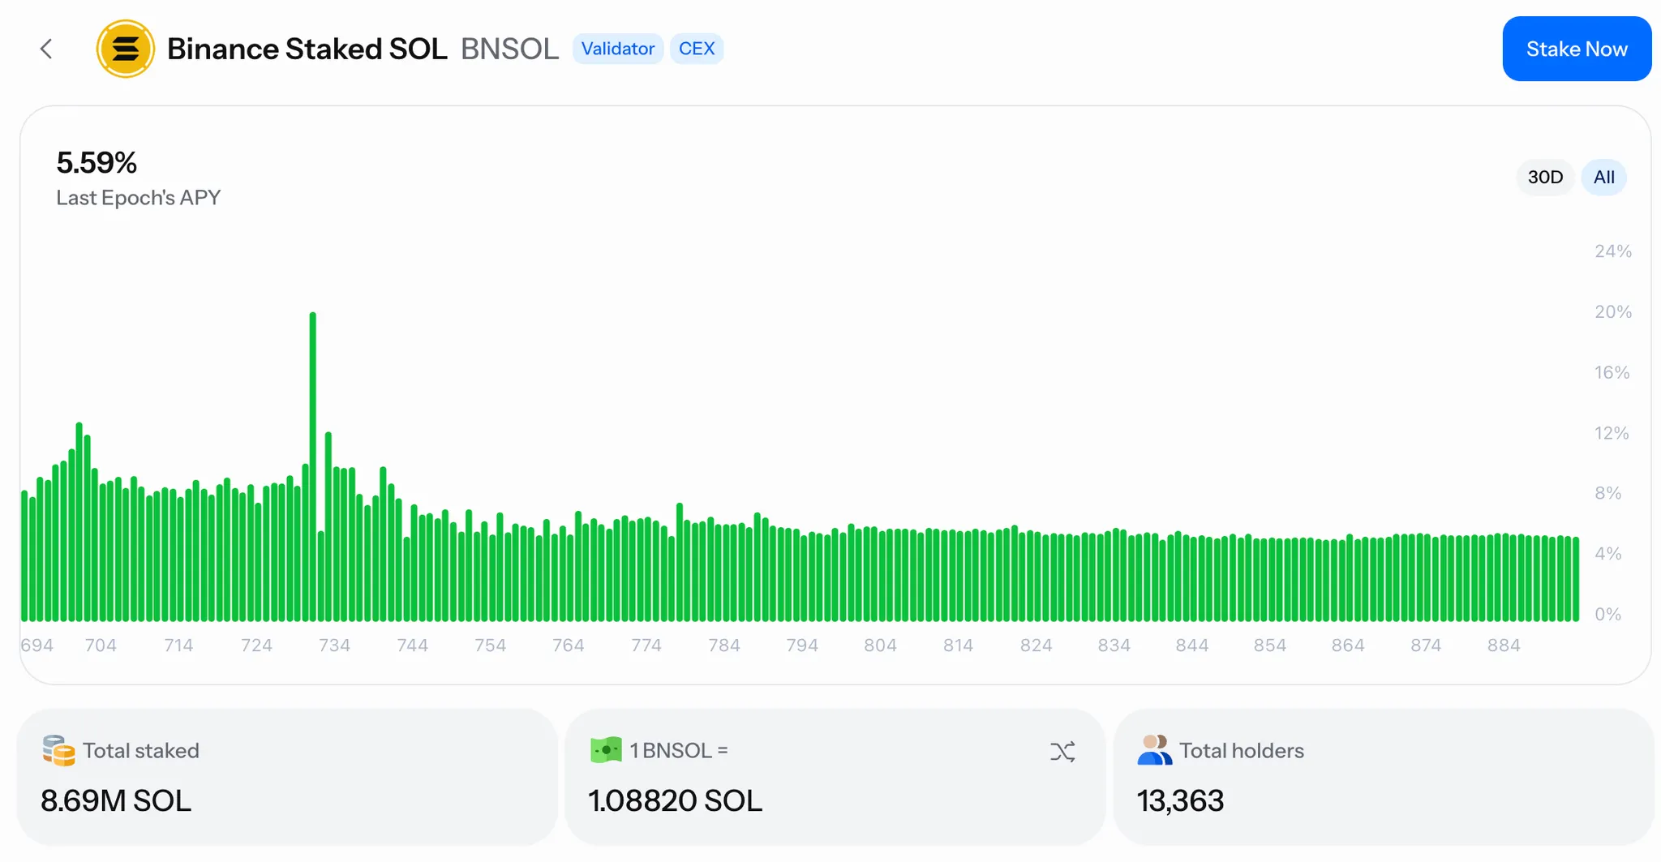This screenshot has height=862, width=1661.
Task: Click the BNSOL ticker text in header
Action: coord(509,49)
